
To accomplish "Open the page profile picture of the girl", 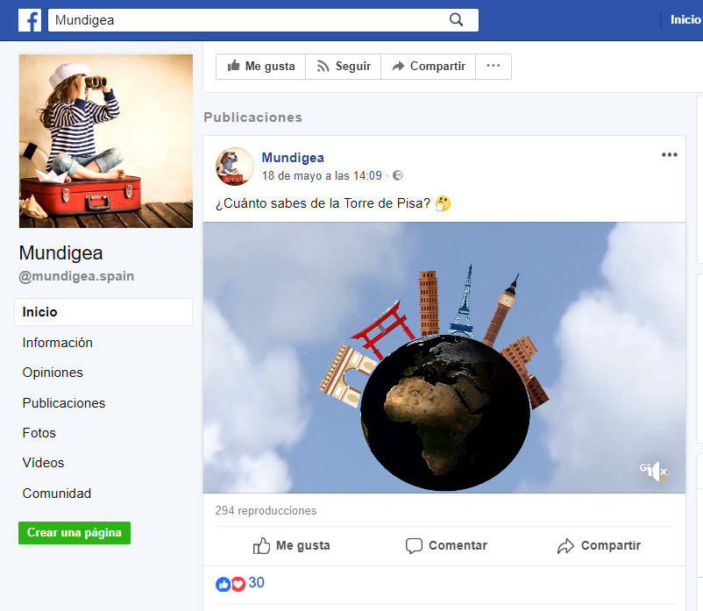I will tap(106, 141).
